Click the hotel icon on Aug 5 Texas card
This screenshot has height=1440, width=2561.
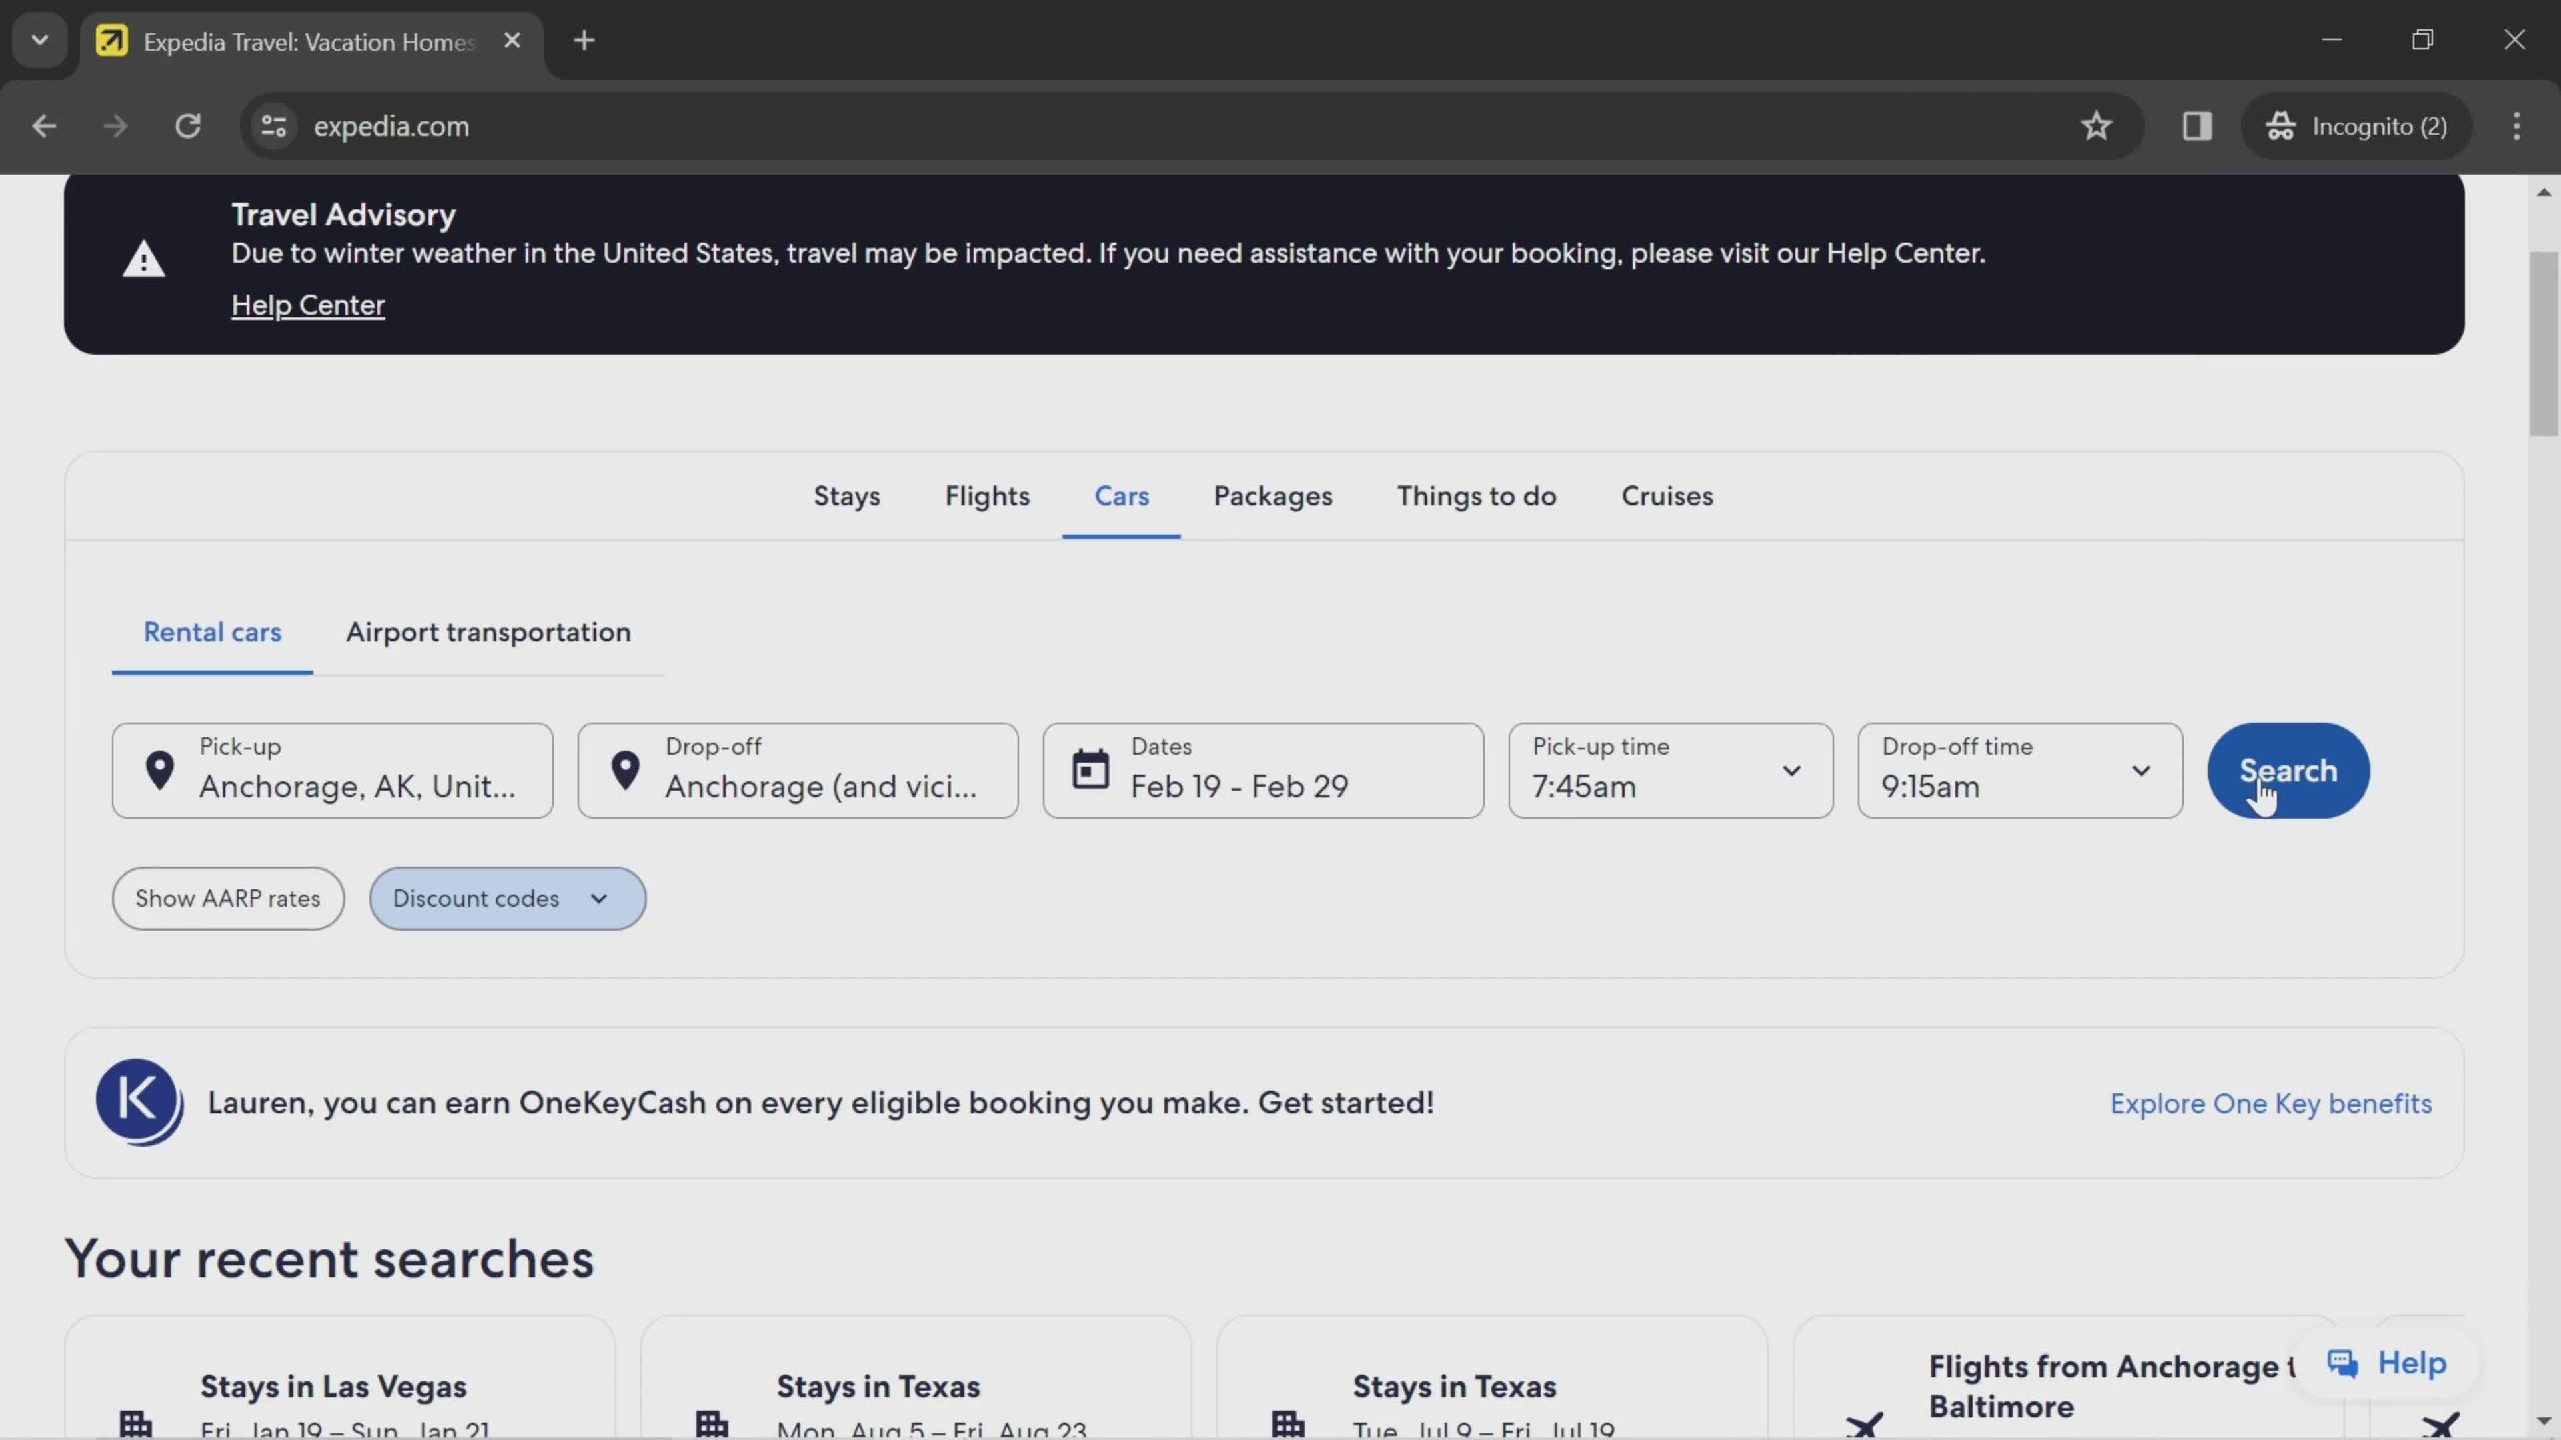pyautogui.click(x=712, y=1423)
